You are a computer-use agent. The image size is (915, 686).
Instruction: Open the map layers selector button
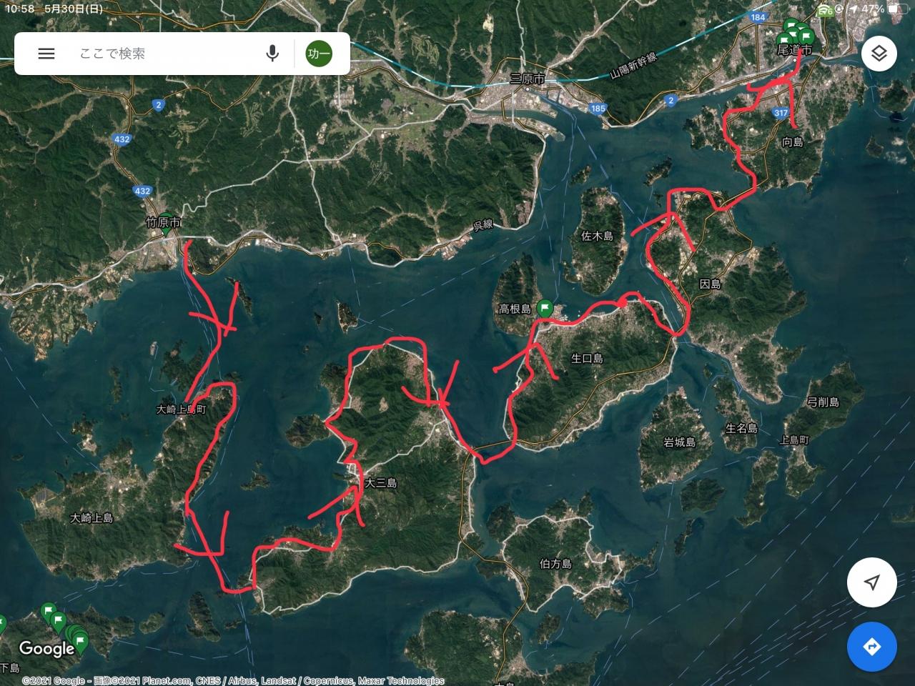click(879, 54)
